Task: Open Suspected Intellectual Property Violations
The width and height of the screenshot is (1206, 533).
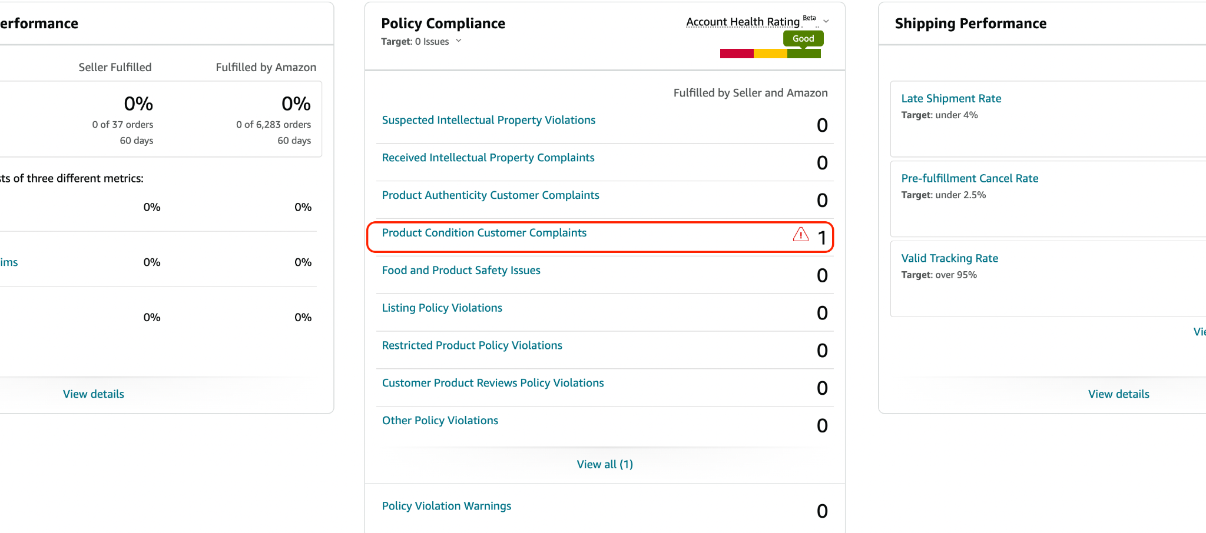Action: pos(488,120)
